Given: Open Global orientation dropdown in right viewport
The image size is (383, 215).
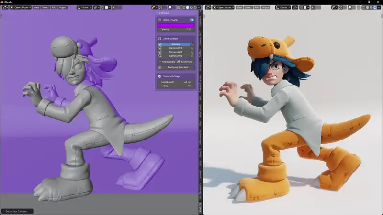Looking at the screenshot, I should 283,7.
